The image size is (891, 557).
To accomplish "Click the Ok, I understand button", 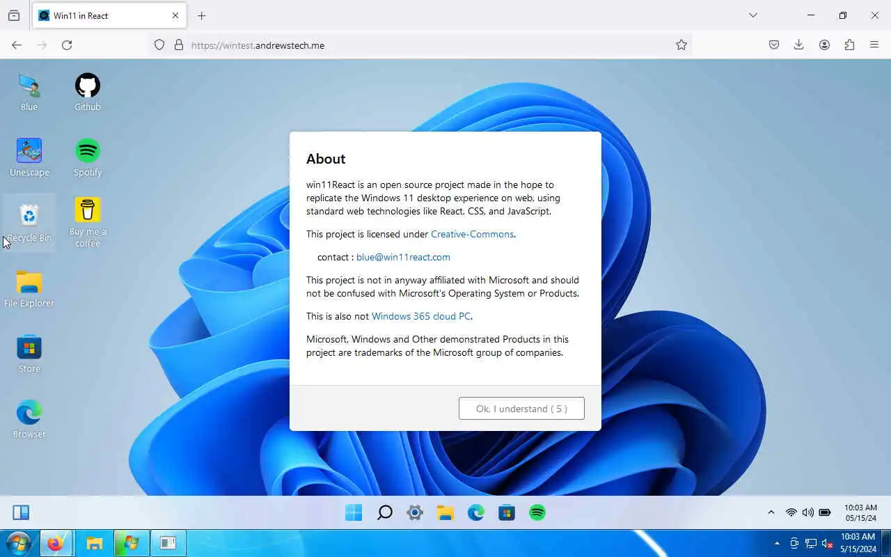I will point(521,409).
